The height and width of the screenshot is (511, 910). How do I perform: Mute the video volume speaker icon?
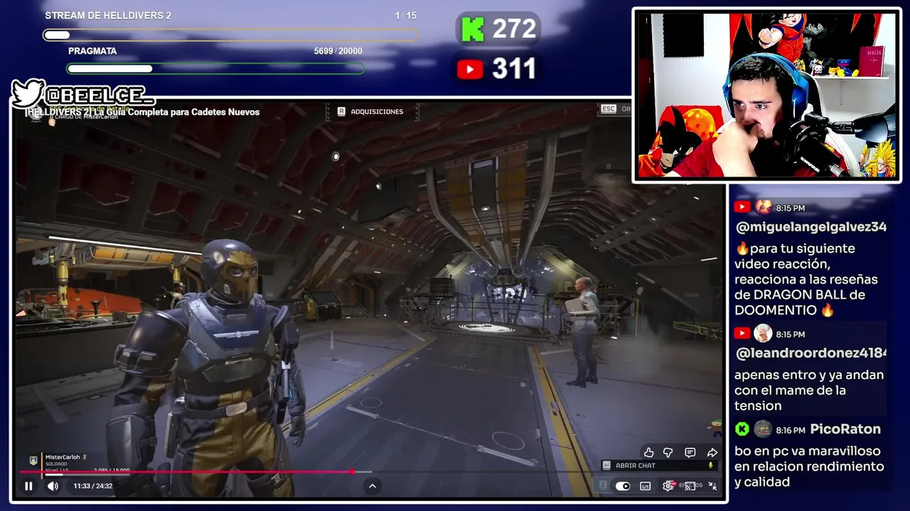click(x=53, y=486)
